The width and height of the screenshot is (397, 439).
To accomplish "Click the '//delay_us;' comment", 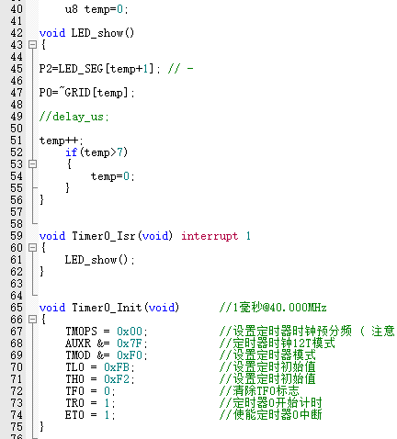I will point(74,117).
